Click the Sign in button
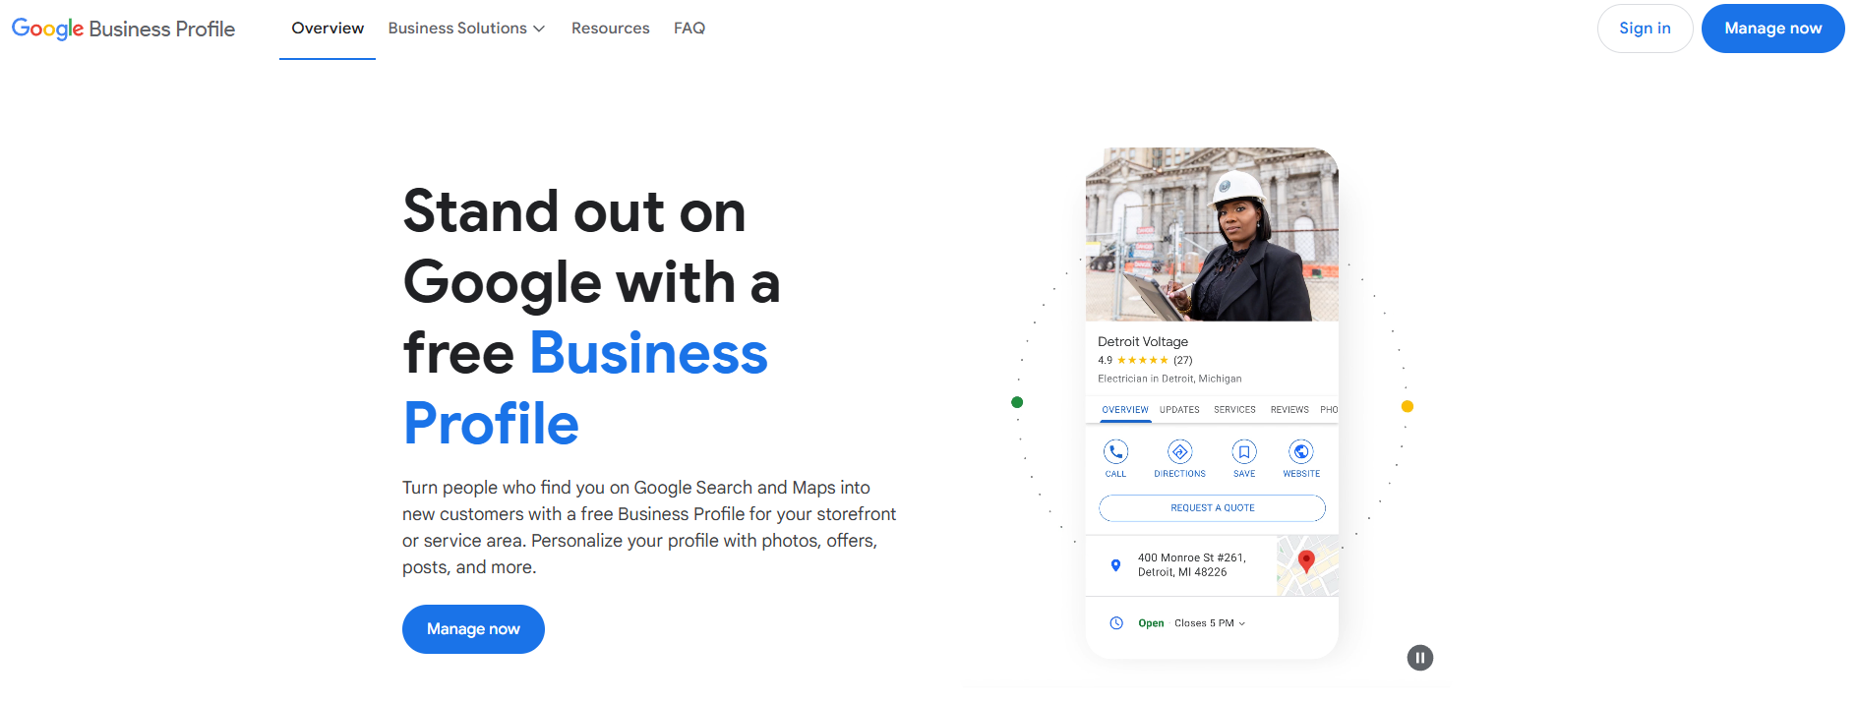 (1645, 29)
